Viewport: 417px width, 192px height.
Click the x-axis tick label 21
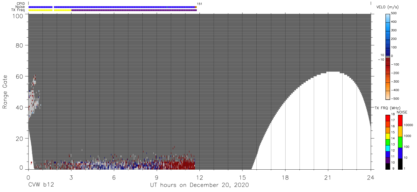tap(328, 177)
